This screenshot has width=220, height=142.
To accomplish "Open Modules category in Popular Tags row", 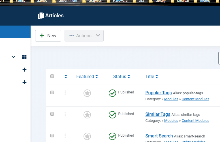I will point(171,99).
